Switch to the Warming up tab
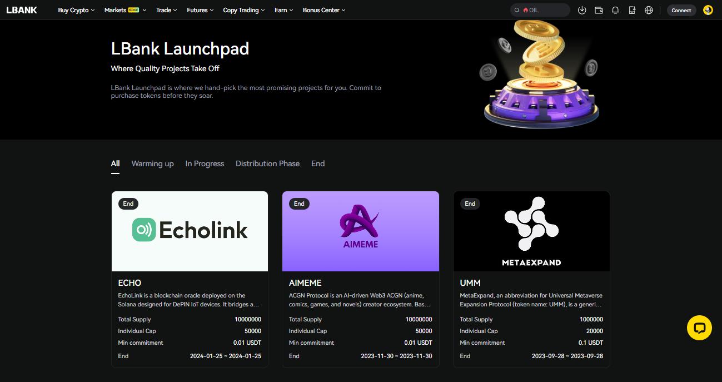This screenshot has width=722, height=382. (152, 163)
